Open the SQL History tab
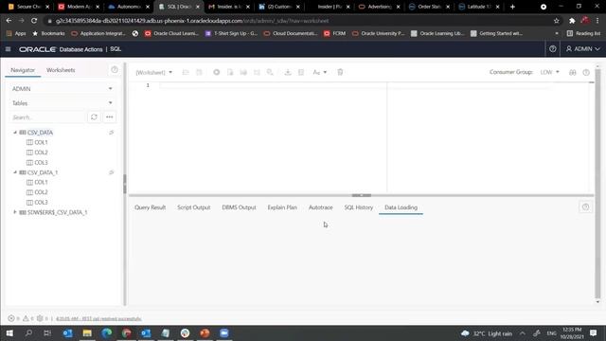606x341 pixels. (x=359, y=207)
